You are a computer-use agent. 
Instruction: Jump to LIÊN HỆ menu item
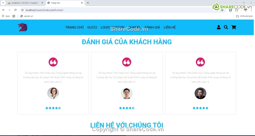coord(170,27)
